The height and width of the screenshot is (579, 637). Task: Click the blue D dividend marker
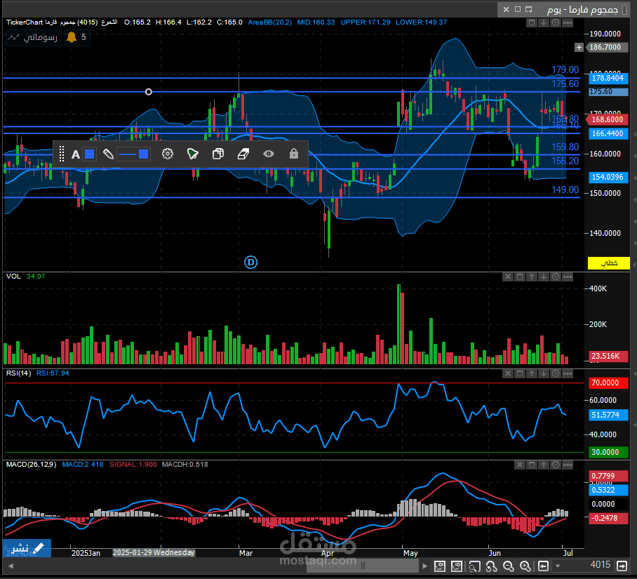point(250,262)
